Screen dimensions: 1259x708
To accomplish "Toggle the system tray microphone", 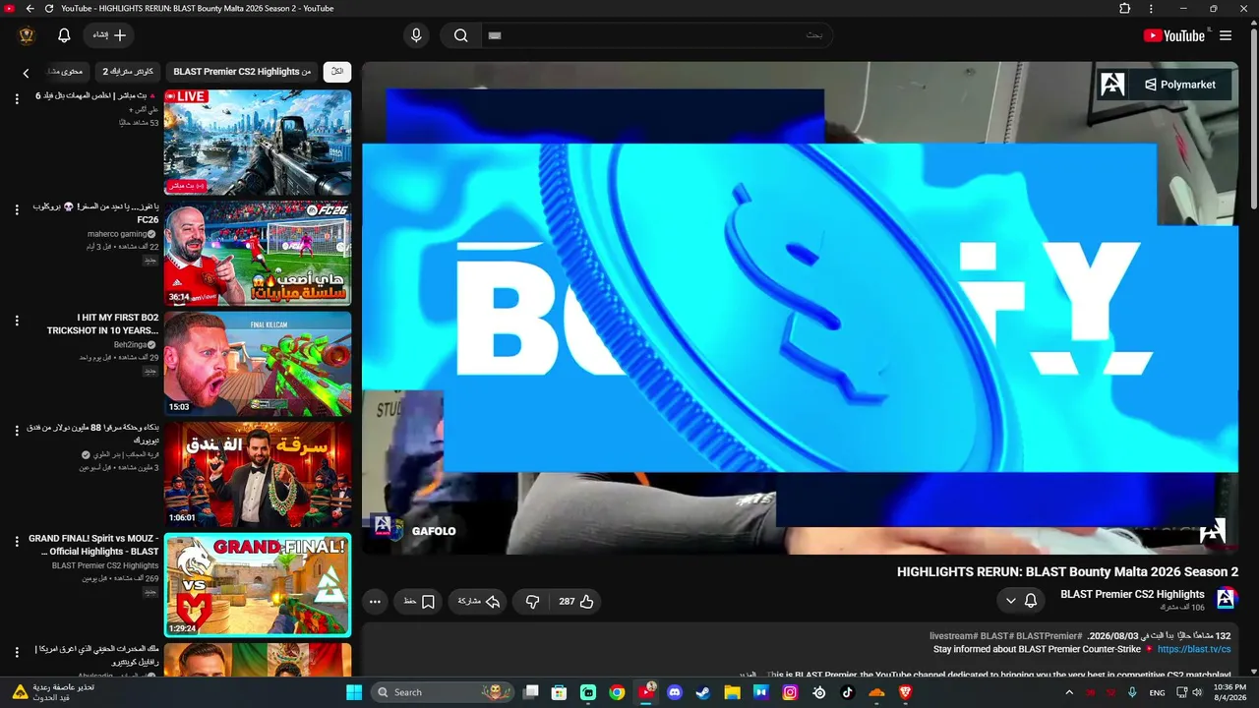I will pos(1132,692).
